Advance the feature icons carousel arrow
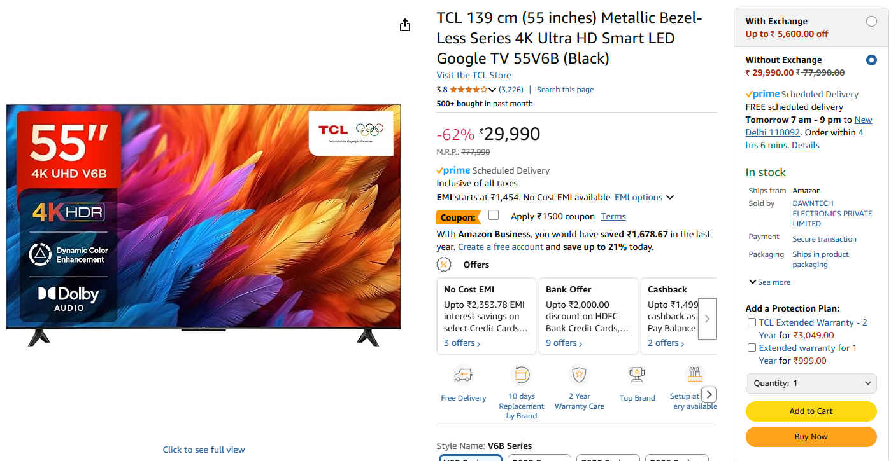This screenshot has width=891, height=461. [709, 394]
